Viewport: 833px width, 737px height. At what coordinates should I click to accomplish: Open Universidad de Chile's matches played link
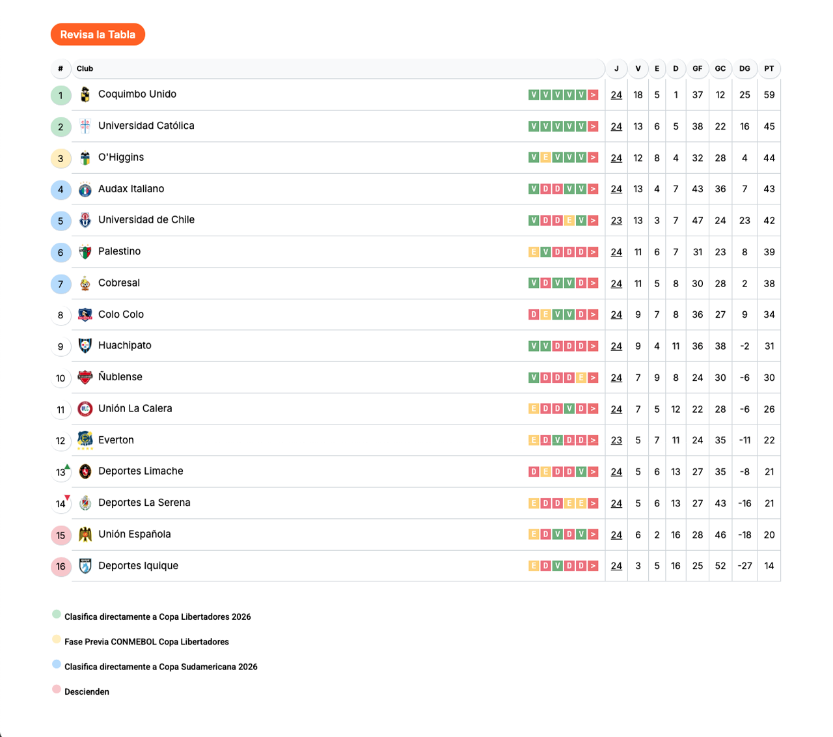point(616,221)
